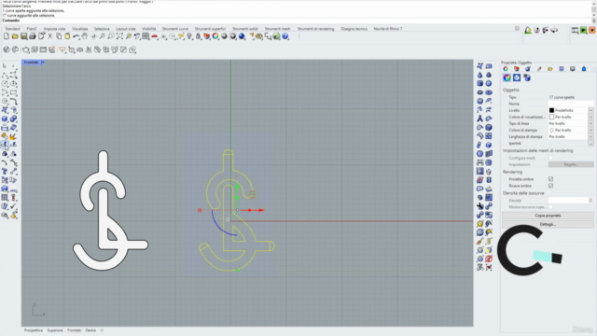
Task: Select the blue Box solid tool
Action: point(5,119)
